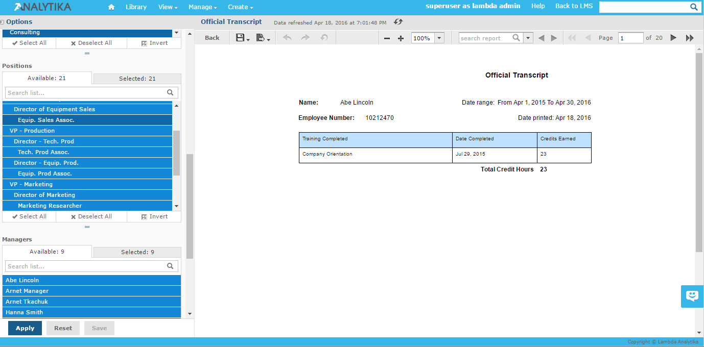Refresh the report data
The image size is (704, 347).
point(398,22)
